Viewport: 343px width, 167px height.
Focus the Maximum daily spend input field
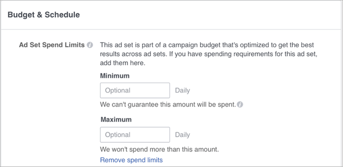[x=135, y=134]
